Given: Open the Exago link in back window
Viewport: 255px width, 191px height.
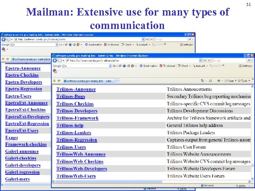Looking at the screenshot, I should coord(11,138).
